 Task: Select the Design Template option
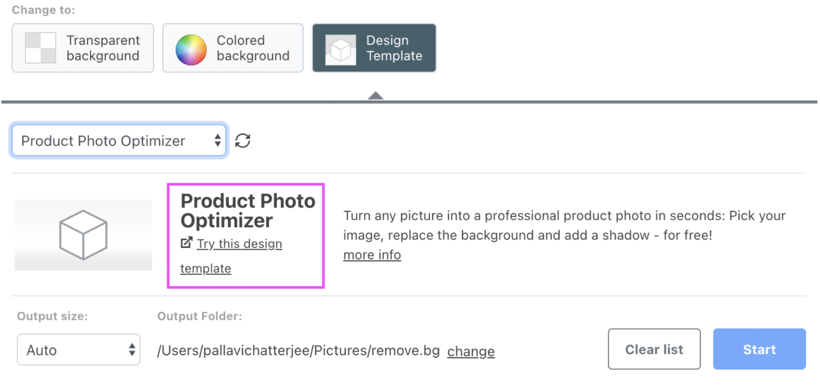374,48
